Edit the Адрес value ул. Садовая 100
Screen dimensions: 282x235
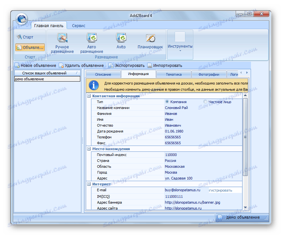(179, 178)
